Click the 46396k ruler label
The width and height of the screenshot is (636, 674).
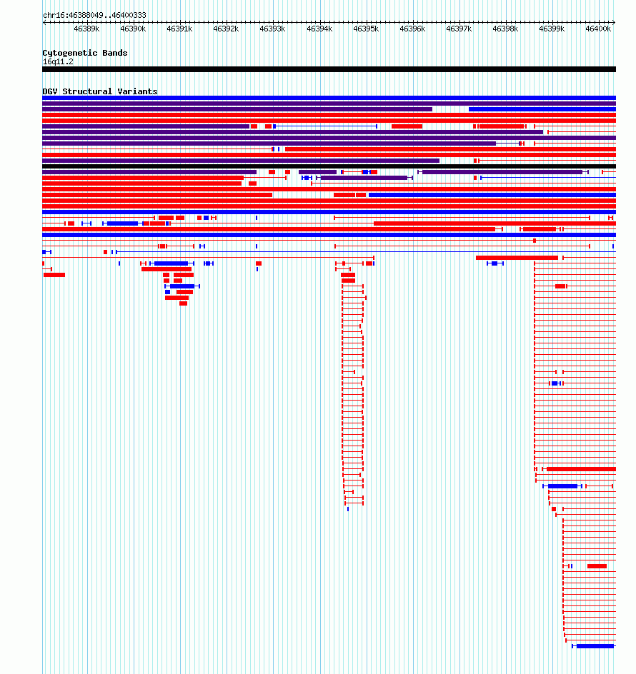(x=412, y=29)
